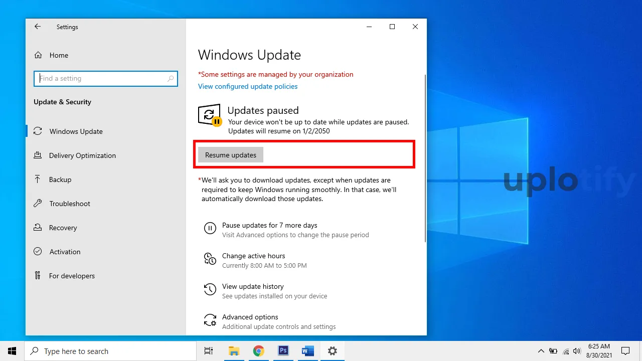This screenshot has height=361, width=642.
Task: Open Photoshop from the taskbar
Action: point(283,351)
